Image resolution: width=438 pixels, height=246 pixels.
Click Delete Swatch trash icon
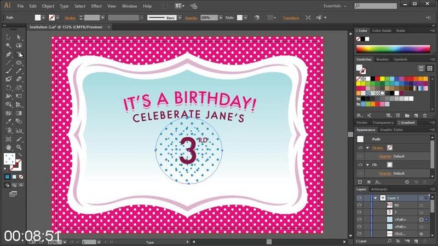pos(425,115)
